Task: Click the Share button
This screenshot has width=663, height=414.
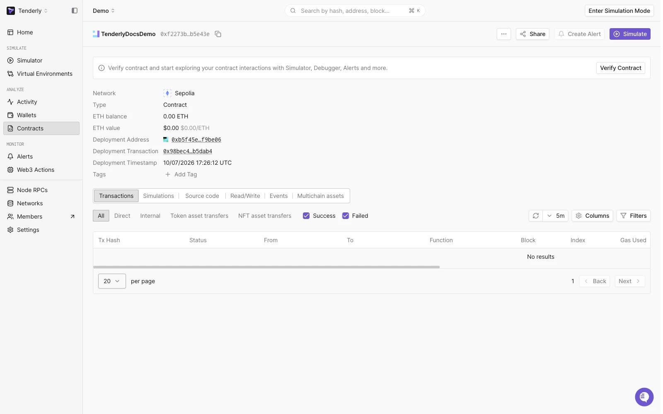Action: pyautogui.click(x=532, y=34)
